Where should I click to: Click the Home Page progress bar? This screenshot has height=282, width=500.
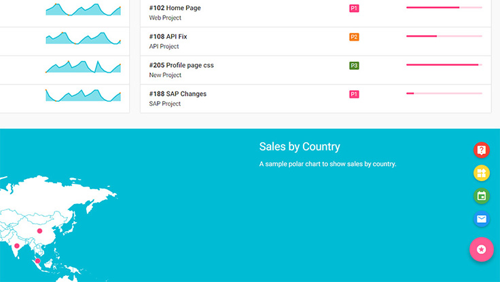(444, 7)
